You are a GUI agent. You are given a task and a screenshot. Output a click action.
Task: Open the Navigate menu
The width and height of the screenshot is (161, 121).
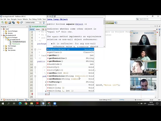[14, 19]
